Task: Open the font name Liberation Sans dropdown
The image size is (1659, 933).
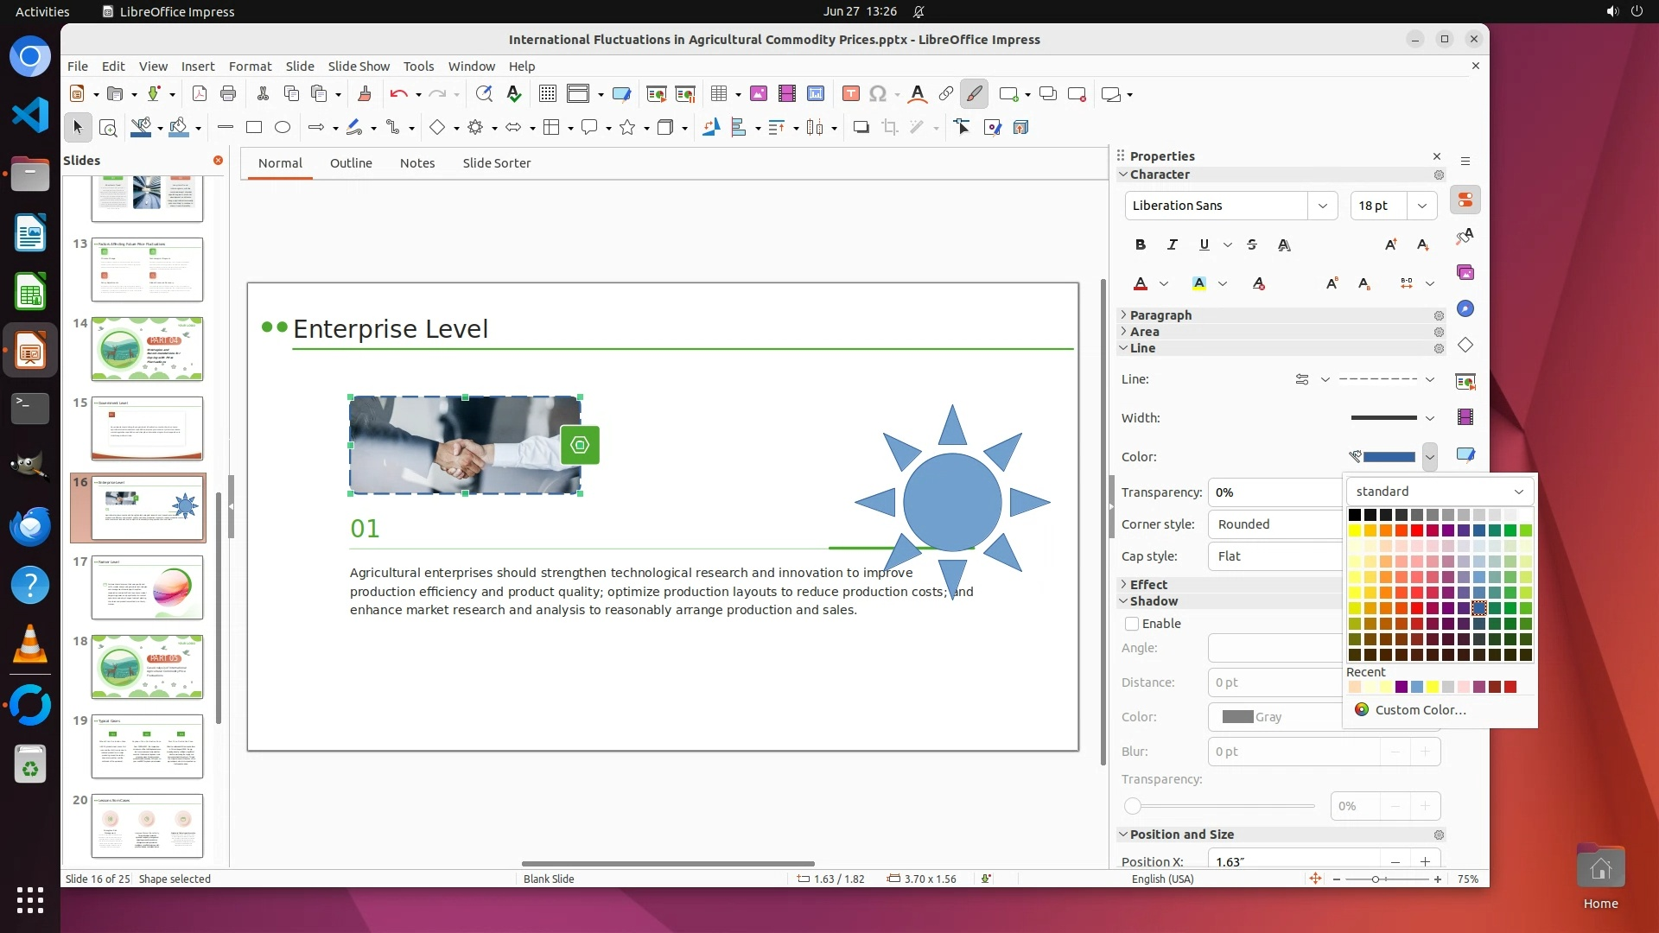Action: pos(1322,206)
